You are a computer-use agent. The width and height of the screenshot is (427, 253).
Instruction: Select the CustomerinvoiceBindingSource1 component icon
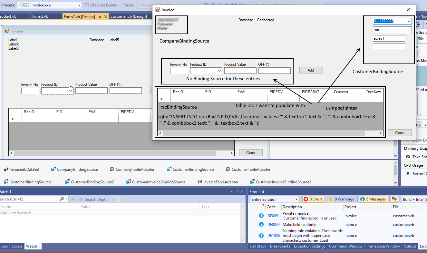click(252, 182)
